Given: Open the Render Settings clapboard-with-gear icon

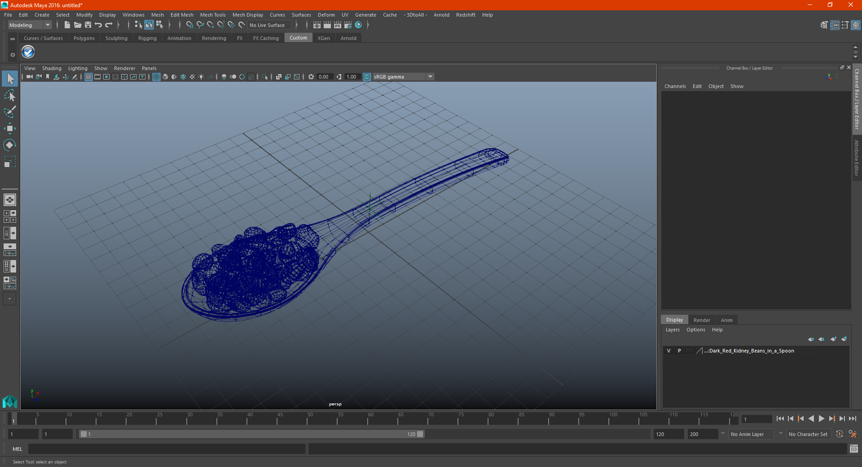Looking at the screenshot, I should [x=348, y=25].
